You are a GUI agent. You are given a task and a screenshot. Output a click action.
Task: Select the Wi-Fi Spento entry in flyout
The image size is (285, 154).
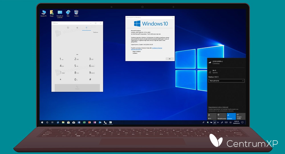[x=226, y=72]
